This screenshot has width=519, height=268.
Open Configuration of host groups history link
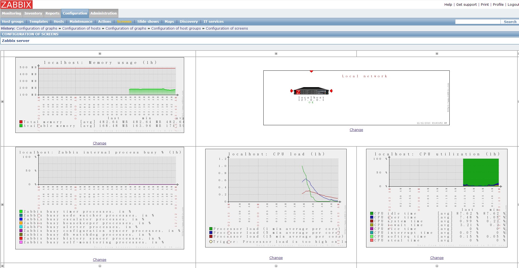coord(176,28)
